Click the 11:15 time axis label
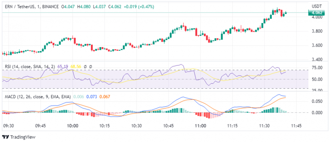The height and width of the screenshot is (142, 330). coord(232,126)
